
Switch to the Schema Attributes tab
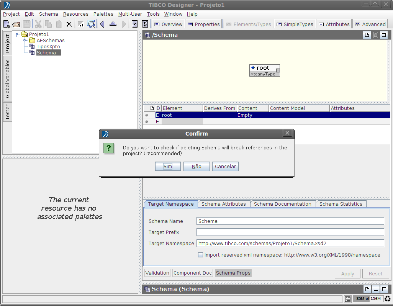coord(224,204)
